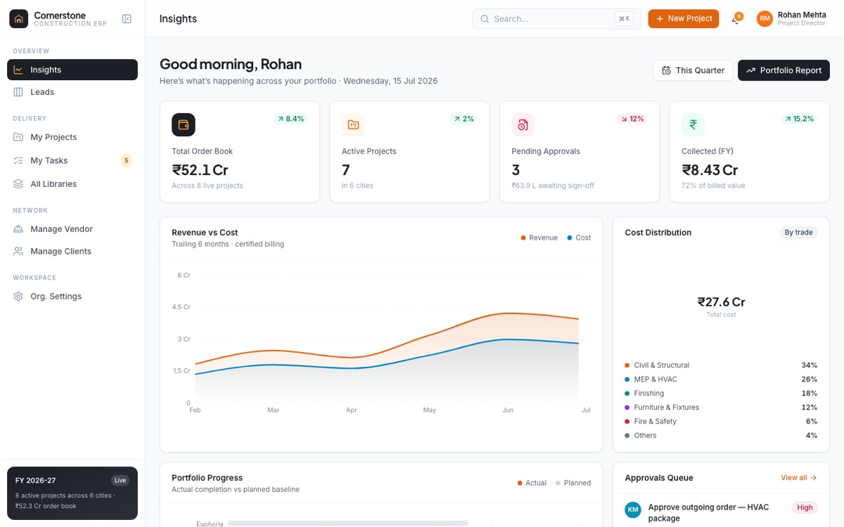
Task: Click the Pending Approvals document icon
Action: pos(523,124)
